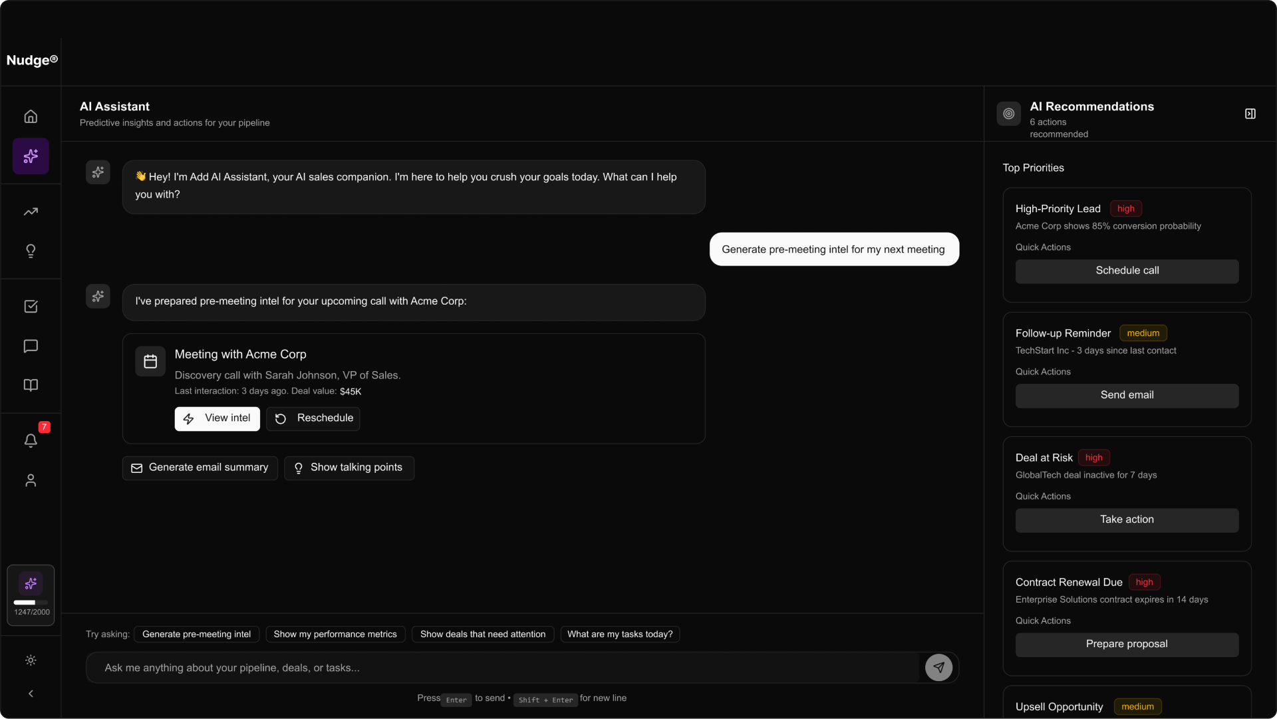Collapse the AI Recommendations panel
Screen dimensions: 1277x719
coord(1250,114)
